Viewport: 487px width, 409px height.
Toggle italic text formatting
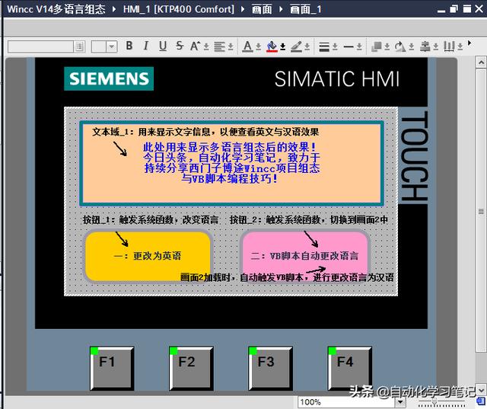[x=145, y=46]
